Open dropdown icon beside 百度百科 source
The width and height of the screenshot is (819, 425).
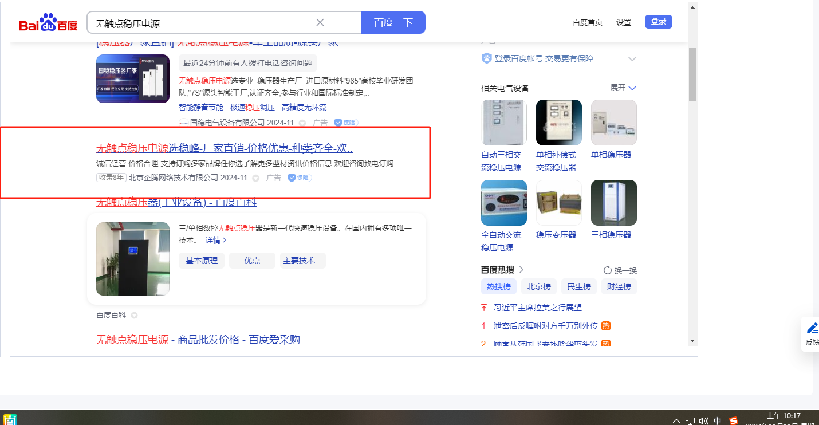click(x=134, y=315)
